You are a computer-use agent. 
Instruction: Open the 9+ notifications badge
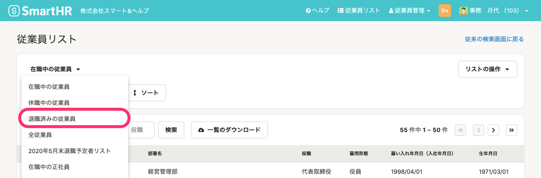pyautogui.click(x=445, y=11)
